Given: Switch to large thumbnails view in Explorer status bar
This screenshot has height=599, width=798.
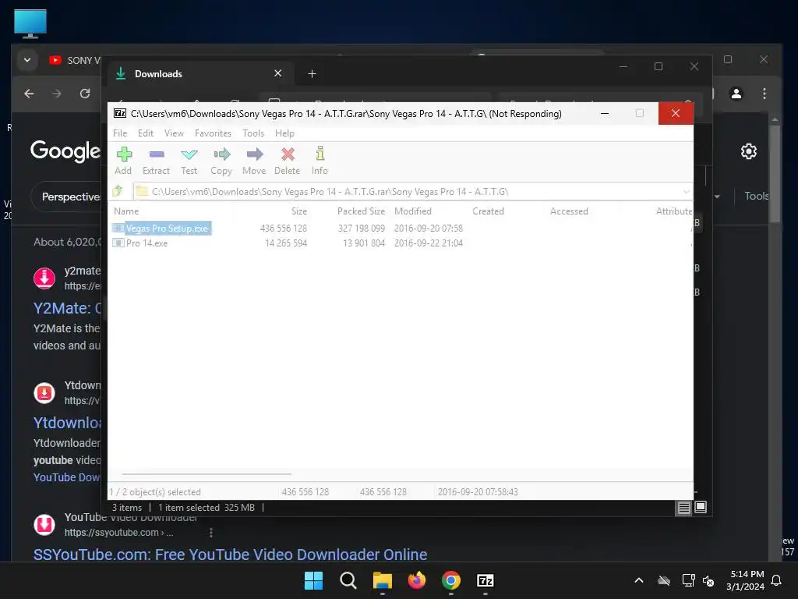Looking at the screenshot, I should (x=701, y=507).
